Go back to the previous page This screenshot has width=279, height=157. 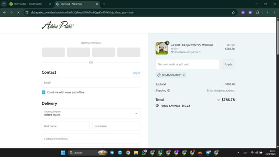4,13
